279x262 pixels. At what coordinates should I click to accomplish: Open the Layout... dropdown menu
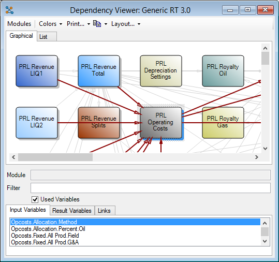(126, 24)
